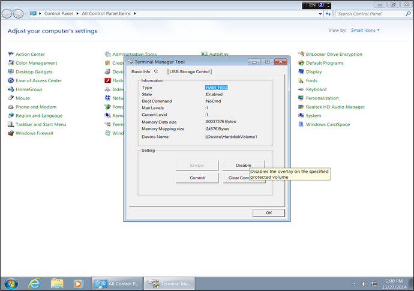Click OK in Terminal Manager Tool
The width and height of the screenshot is (414, 291).
268,212
